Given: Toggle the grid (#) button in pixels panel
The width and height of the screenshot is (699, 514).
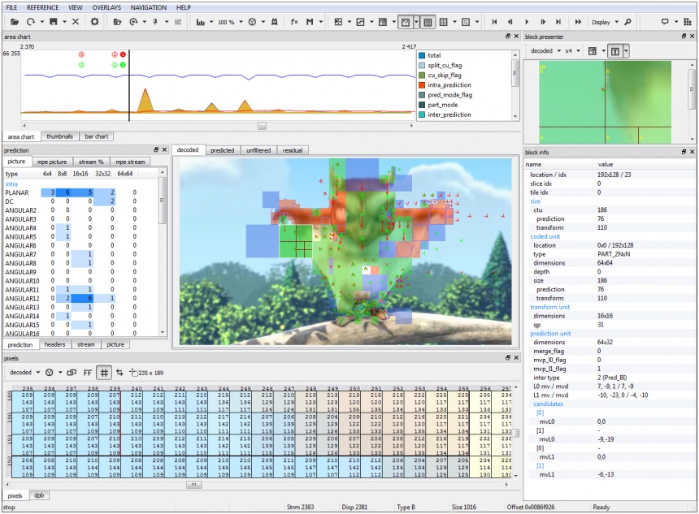Looking at the screenshot, I should point(103,372).
